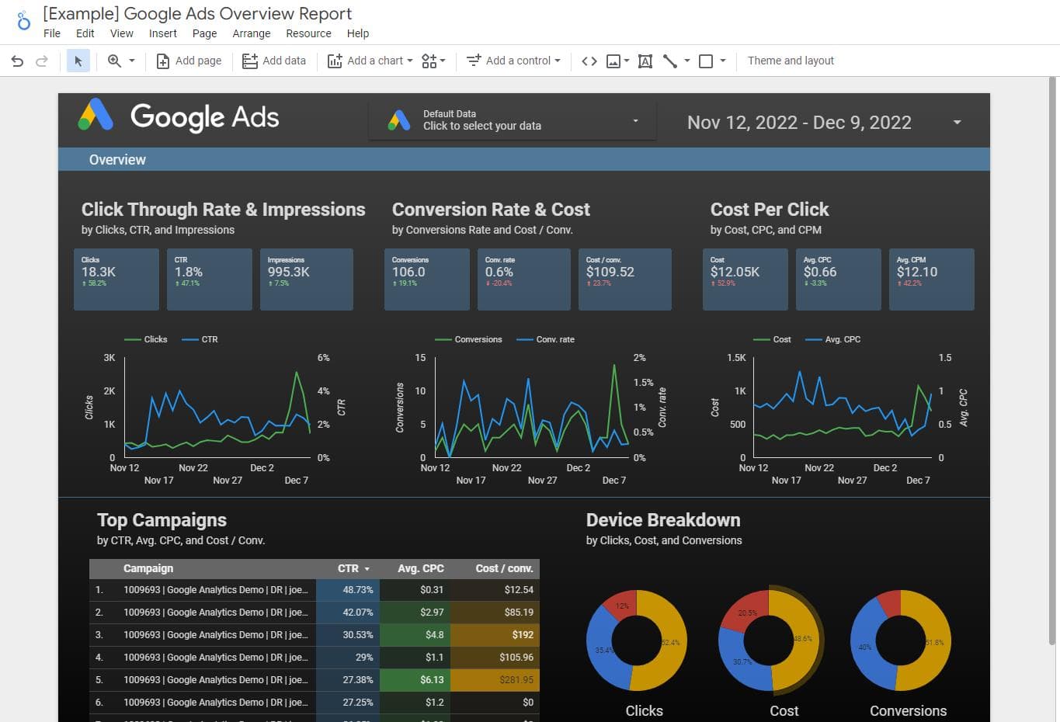
Task: Click the redo arrow icon
Action: [42, 61]
